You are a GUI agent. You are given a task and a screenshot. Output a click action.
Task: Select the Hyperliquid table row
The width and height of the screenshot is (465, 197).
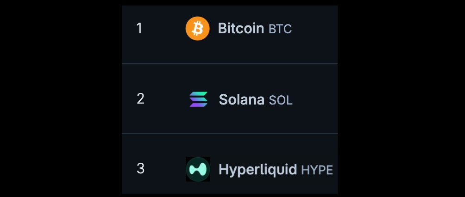tap(230, 164)
